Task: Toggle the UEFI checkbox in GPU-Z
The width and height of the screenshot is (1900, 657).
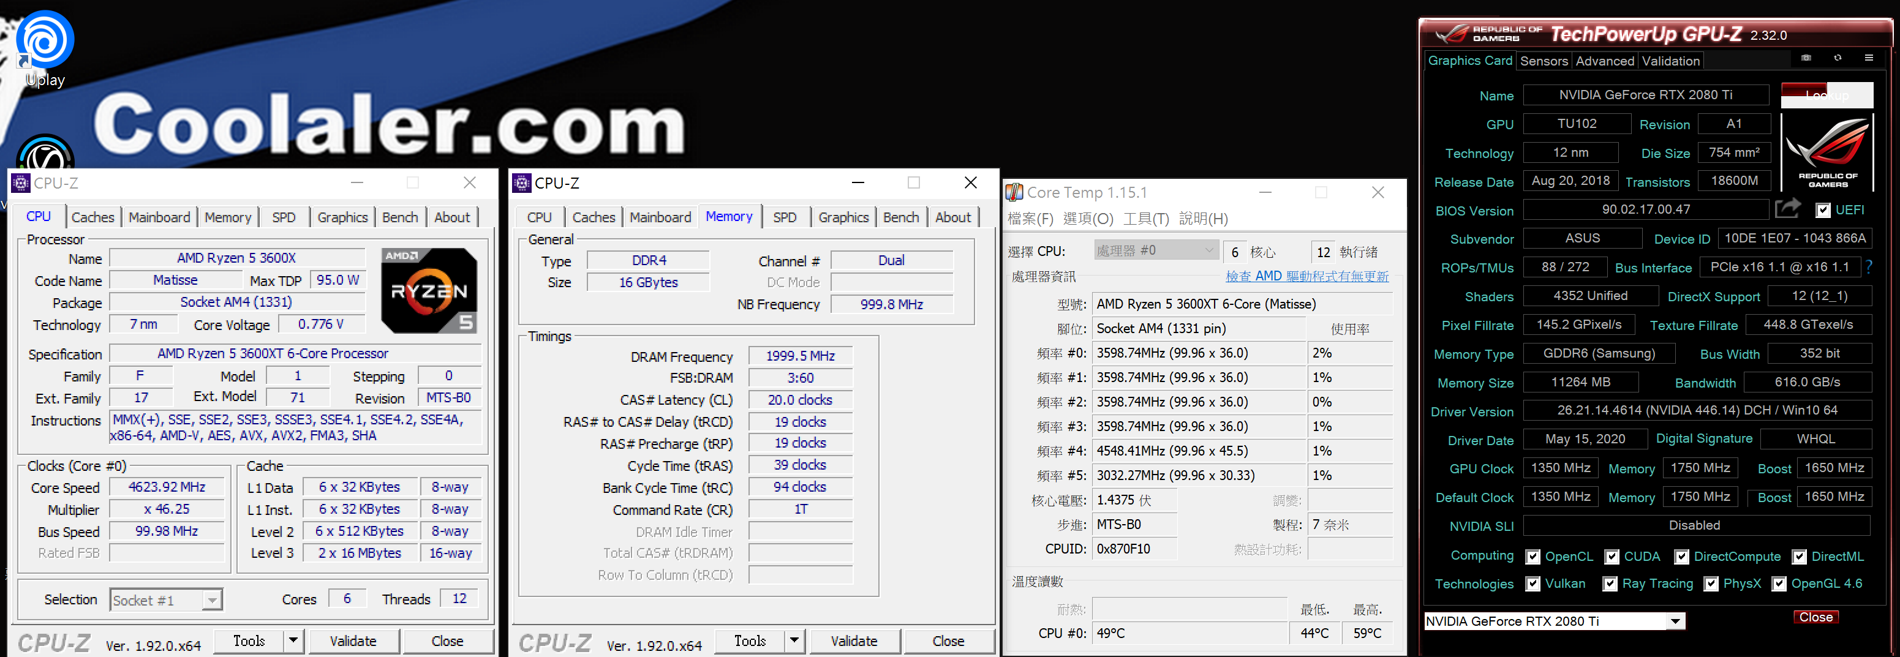Action: pyautogui.click(x=1823, y=210)
